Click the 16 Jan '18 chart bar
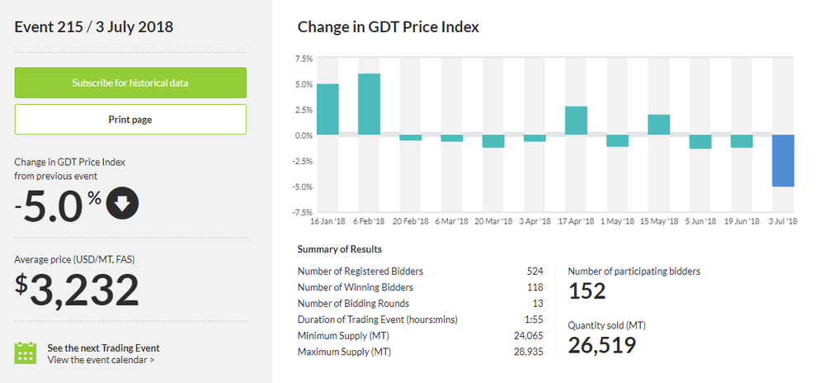 point(328,109)
